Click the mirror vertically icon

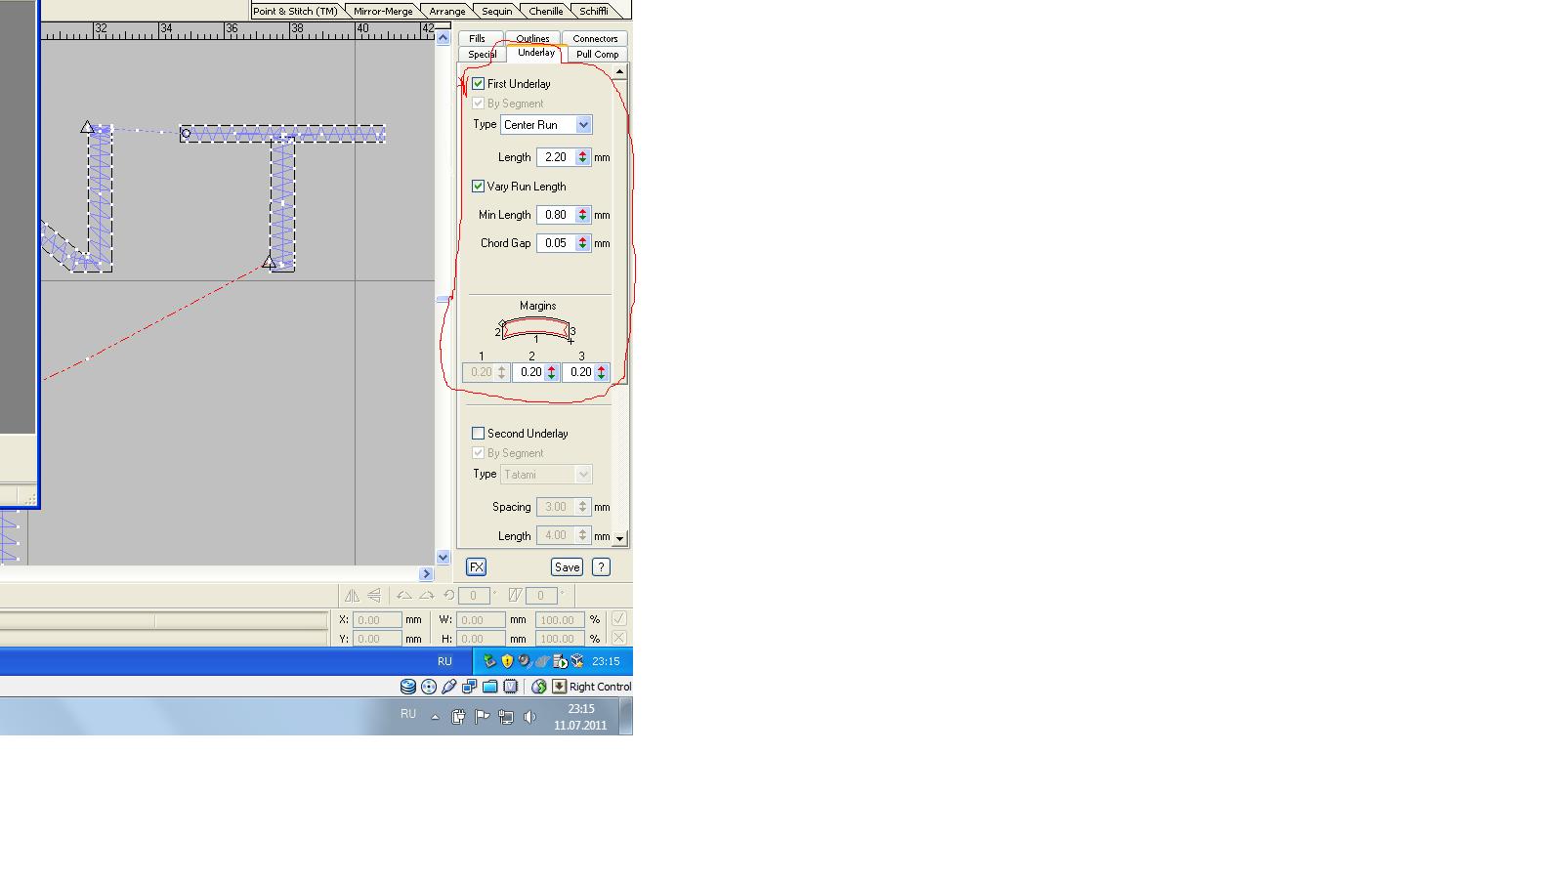click(374, 596)
